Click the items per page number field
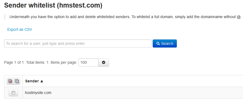Image resolution: width=243 pixels, height=101 pixels. click(x=88, y=62)
